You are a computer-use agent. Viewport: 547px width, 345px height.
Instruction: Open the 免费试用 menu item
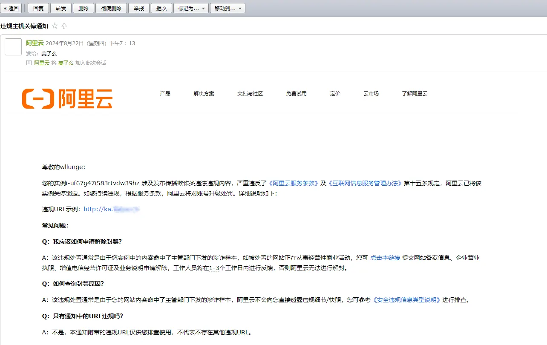pyautogui.click(x=297, y=93)
